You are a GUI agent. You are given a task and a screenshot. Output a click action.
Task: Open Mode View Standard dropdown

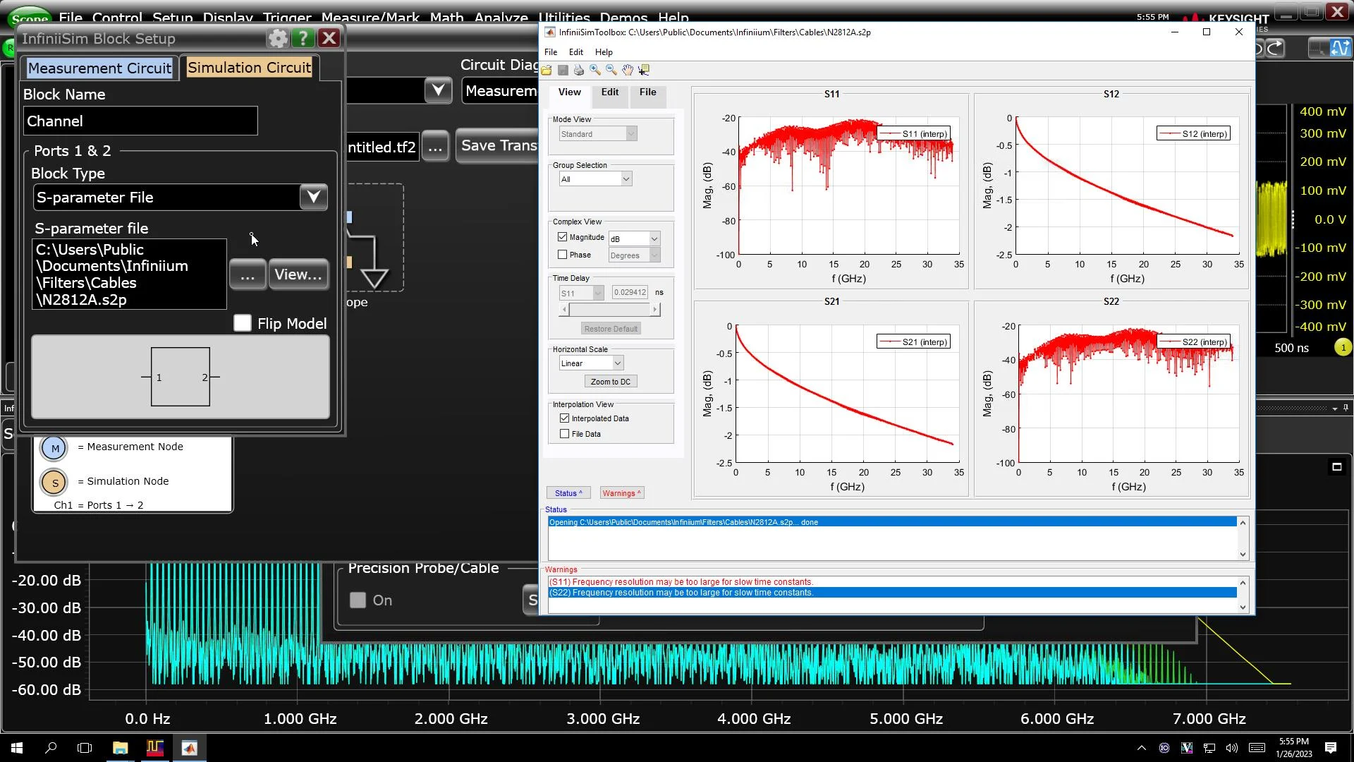598,134
